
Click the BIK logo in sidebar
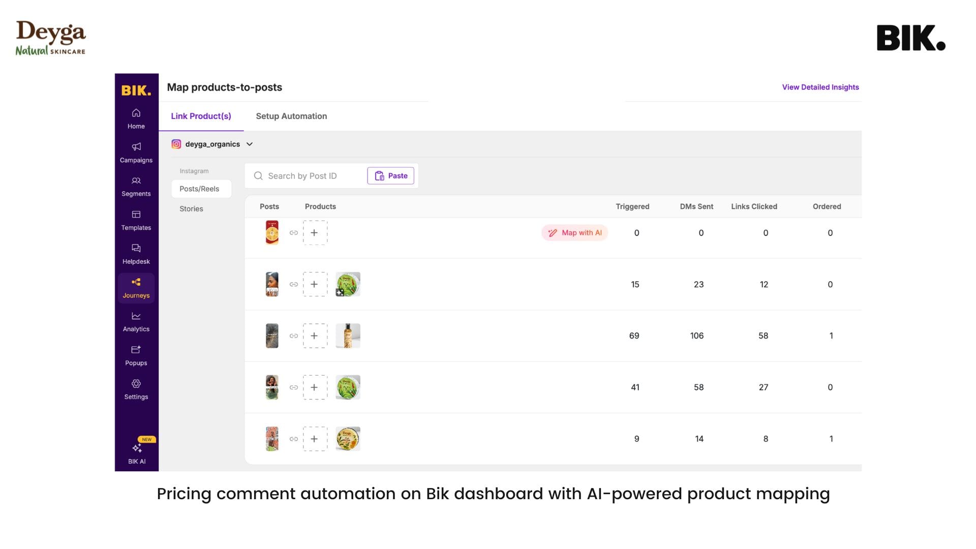[x=136, y=90]
